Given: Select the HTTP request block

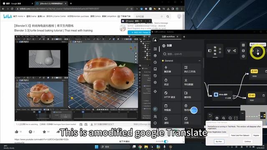Looking at the screenshot, I should pos(171,95).
